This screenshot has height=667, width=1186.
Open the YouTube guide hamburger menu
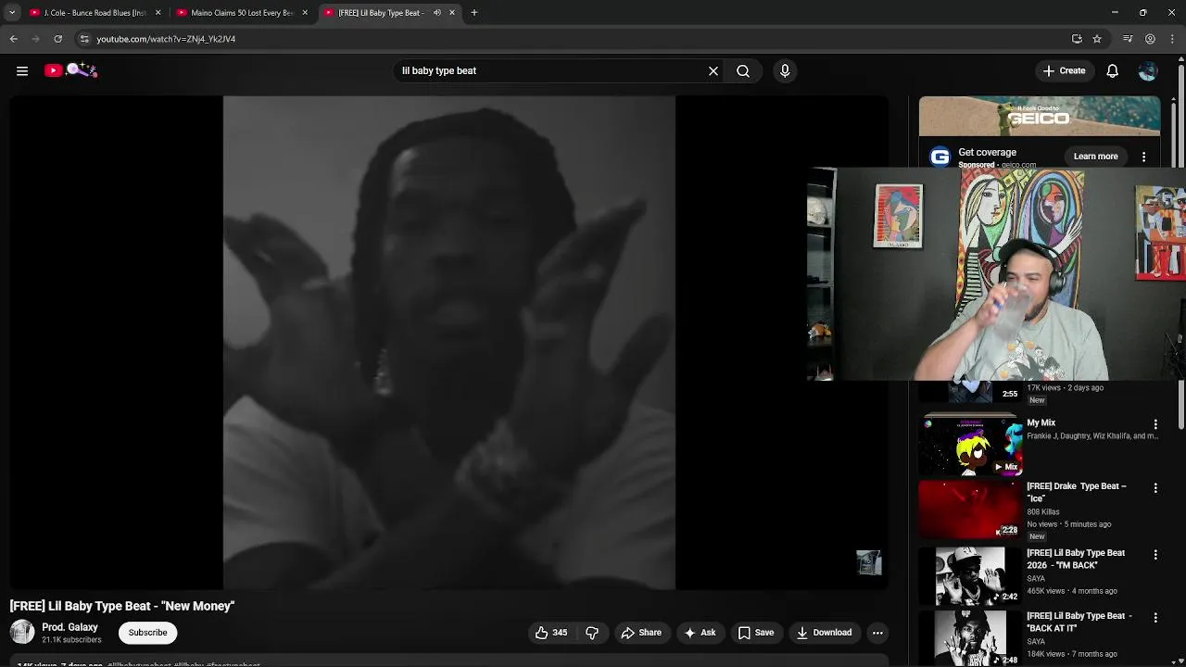[x=22, y=70]
